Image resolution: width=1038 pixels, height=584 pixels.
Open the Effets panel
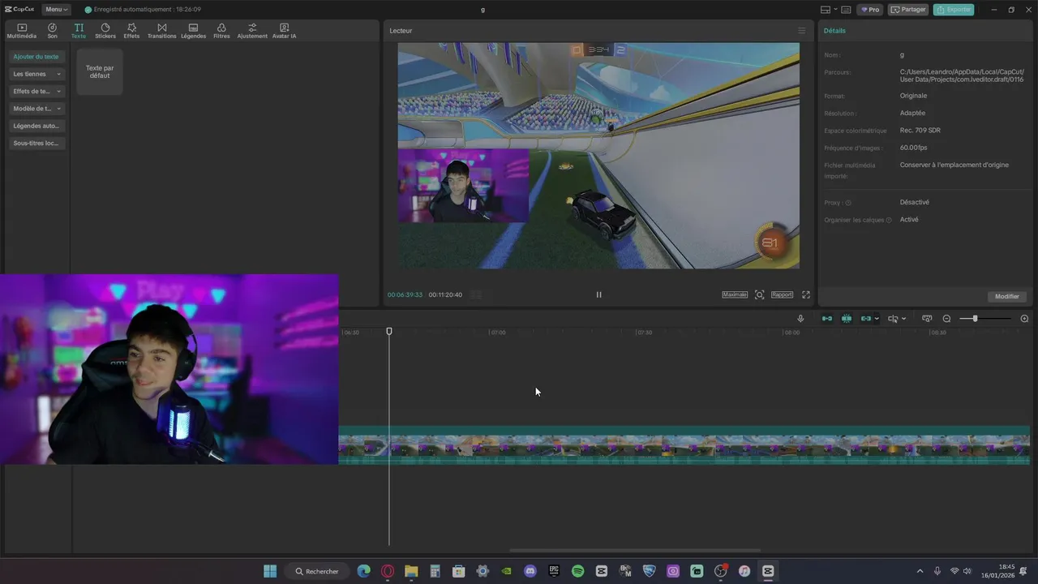click(x=131, y=31)
